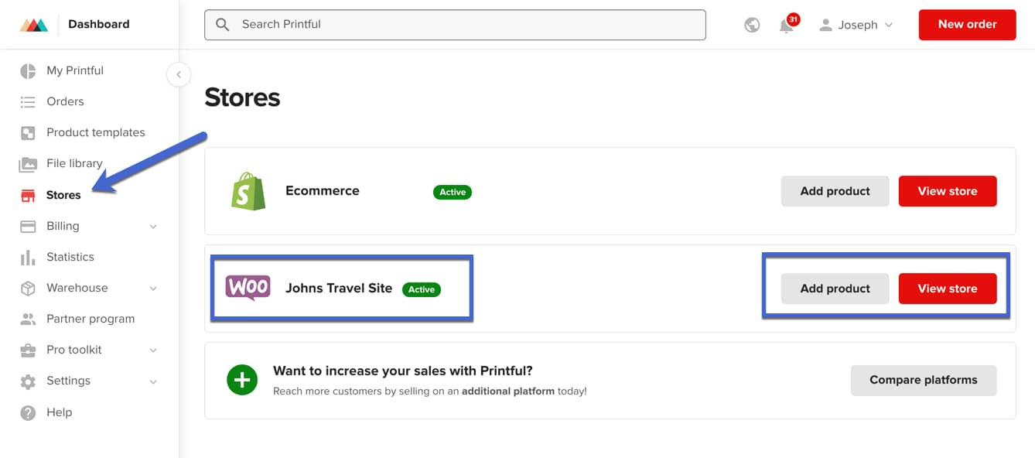Go to My Printful

click(x=75, y=70)
